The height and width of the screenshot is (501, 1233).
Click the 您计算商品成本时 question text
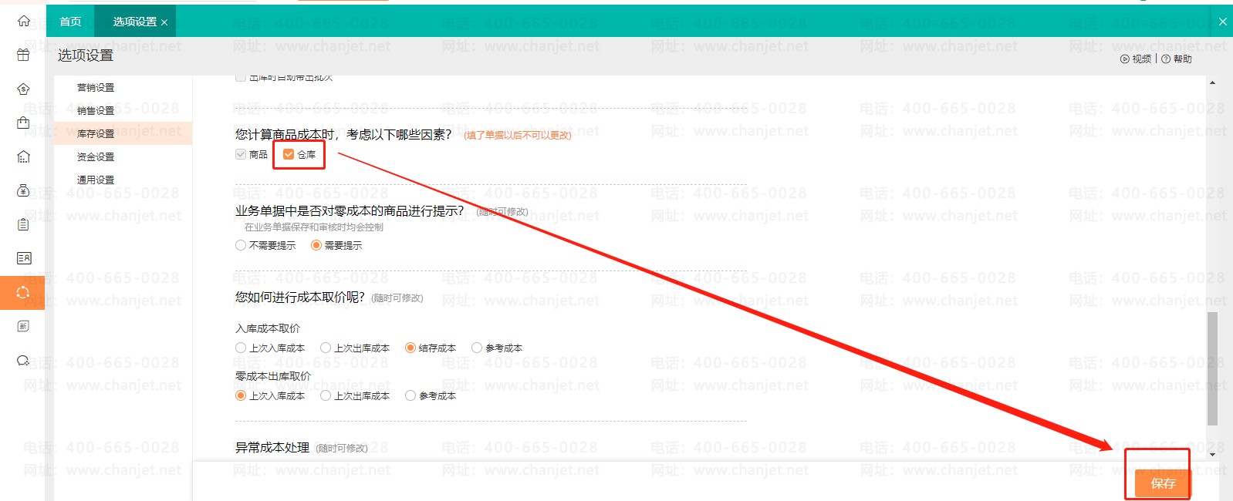pos(343,135)
